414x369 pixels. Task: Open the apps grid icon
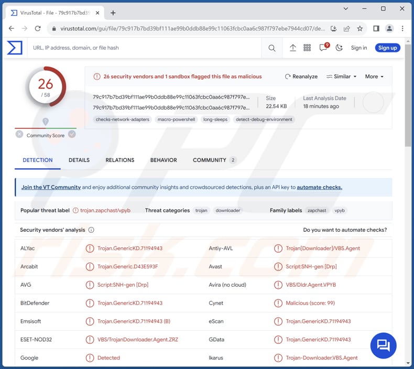307,48
